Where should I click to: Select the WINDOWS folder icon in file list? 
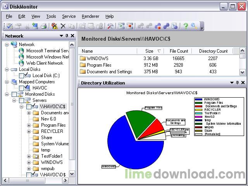[83, 59]
